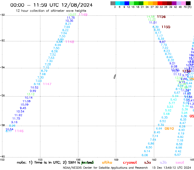
Task: Click the green wave height value '13.12'
Action: [31, 94]
